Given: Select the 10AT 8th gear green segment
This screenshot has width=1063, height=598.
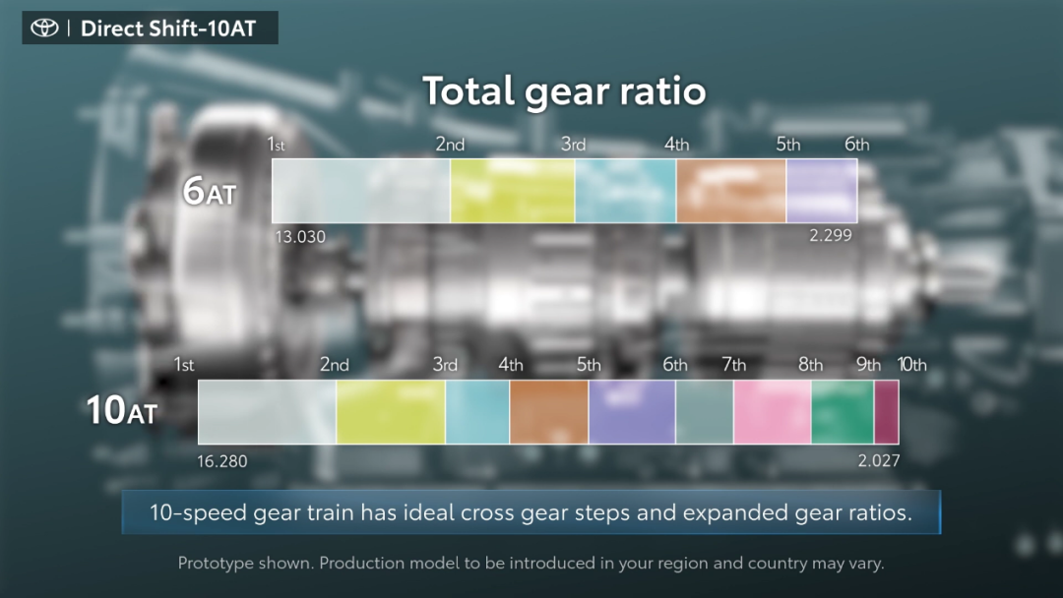Looking at the screenshot, I should [x=843, y=412].
